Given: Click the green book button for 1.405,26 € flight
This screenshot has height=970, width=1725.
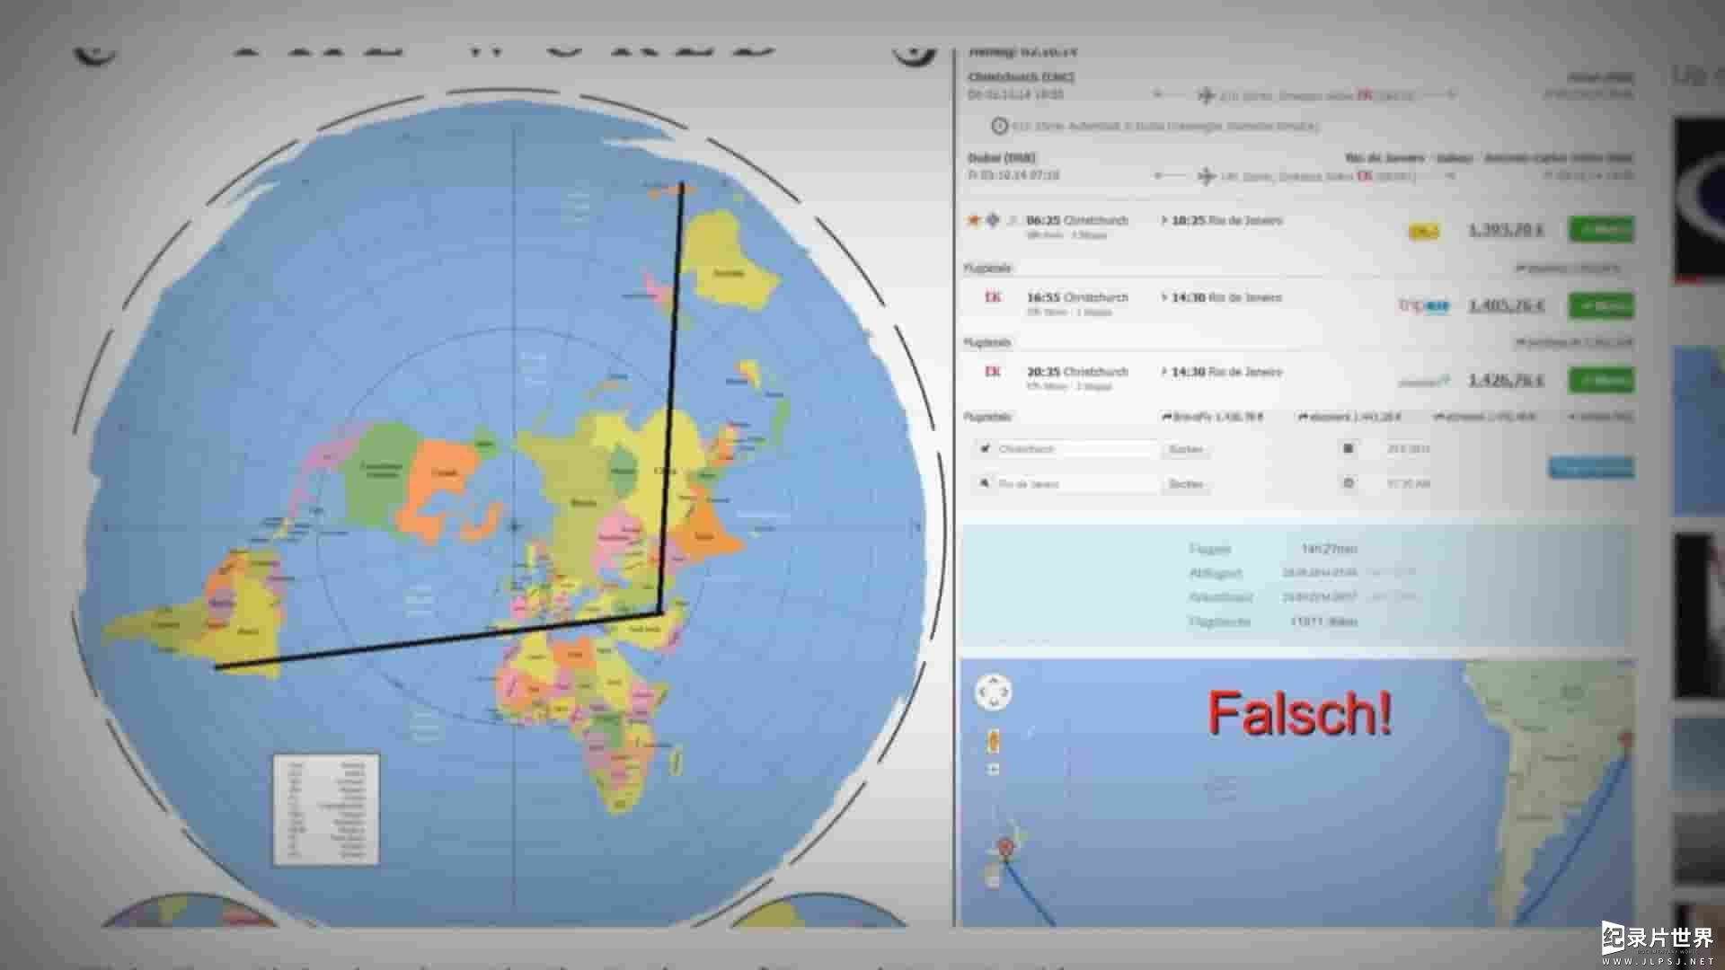Looking at the screenshot, I should [1601, 306].
